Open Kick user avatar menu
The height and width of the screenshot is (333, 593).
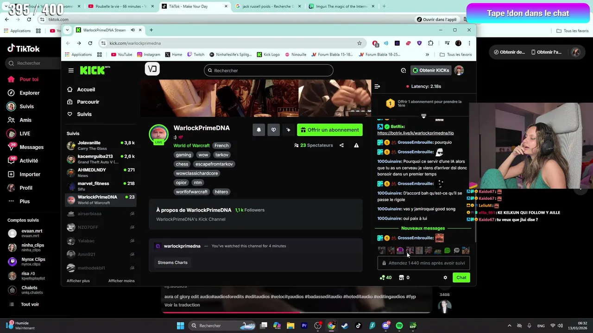pos(459,70)
